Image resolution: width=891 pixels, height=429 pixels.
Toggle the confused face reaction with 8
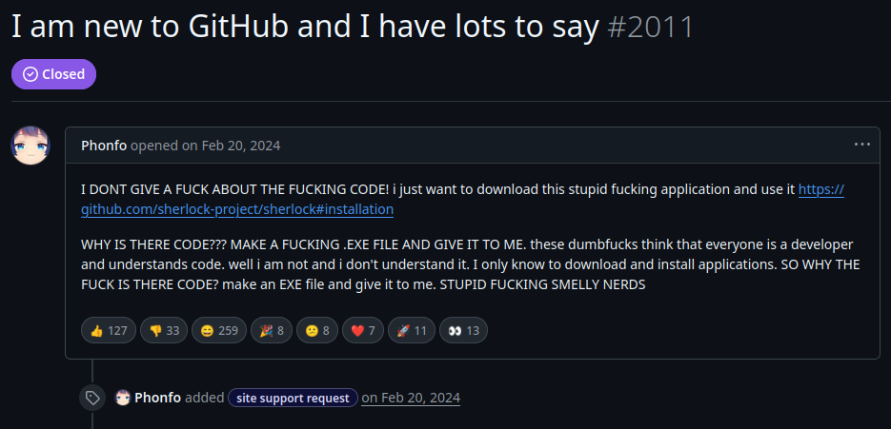pyautogui.click(x=317, y=330)
